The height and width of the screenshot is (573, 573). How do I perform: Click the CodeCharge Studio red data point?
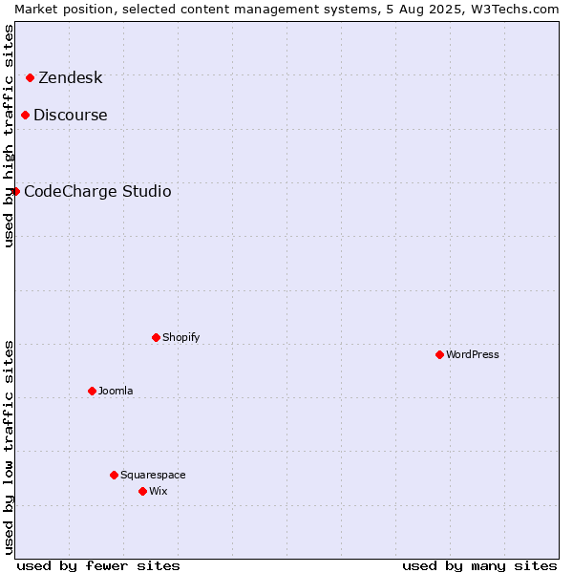click(15, 192)
